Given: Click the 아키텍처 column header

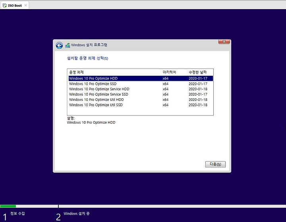Looking at the screenshot, I should 174,72.
